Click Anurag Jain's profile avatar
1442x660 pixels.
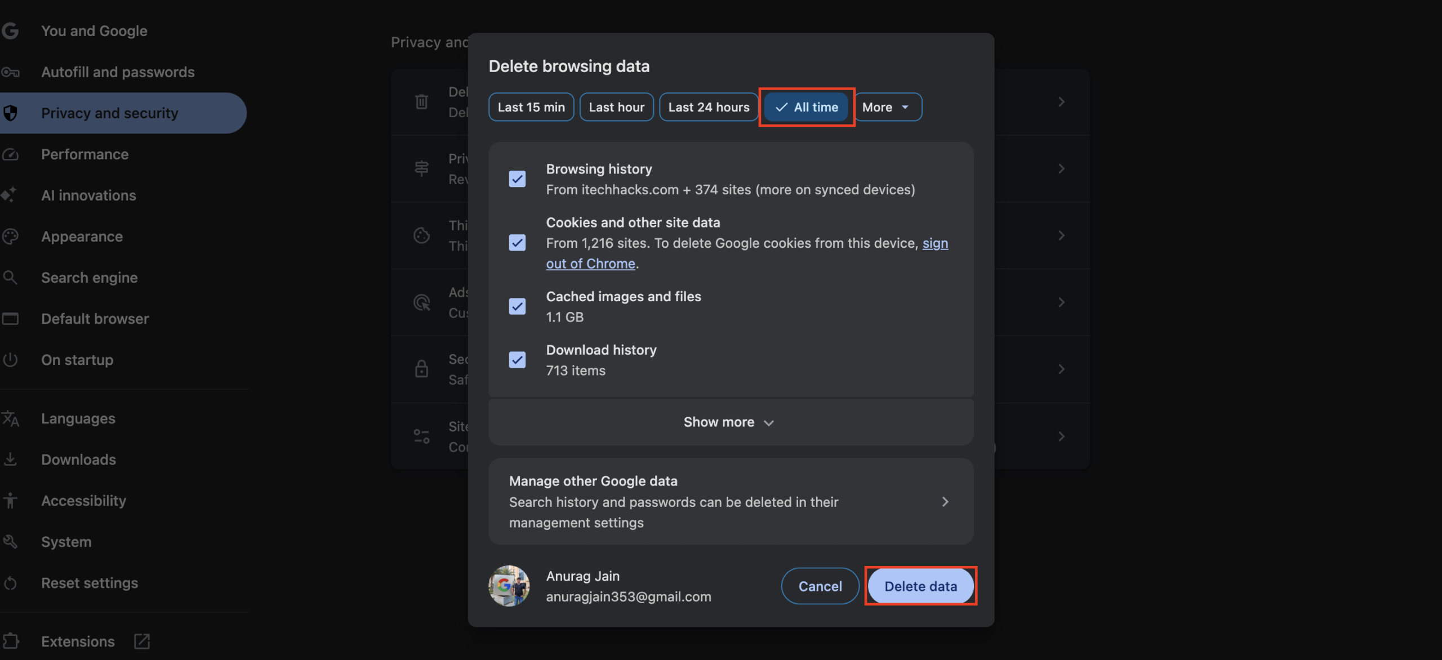tap(509, 586)
